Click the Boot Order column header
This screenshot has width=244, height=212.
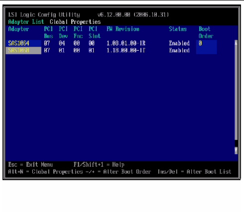206,32
